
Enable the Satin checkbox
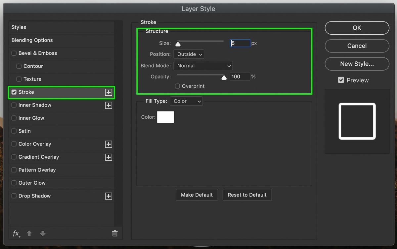tap(14, 131)
